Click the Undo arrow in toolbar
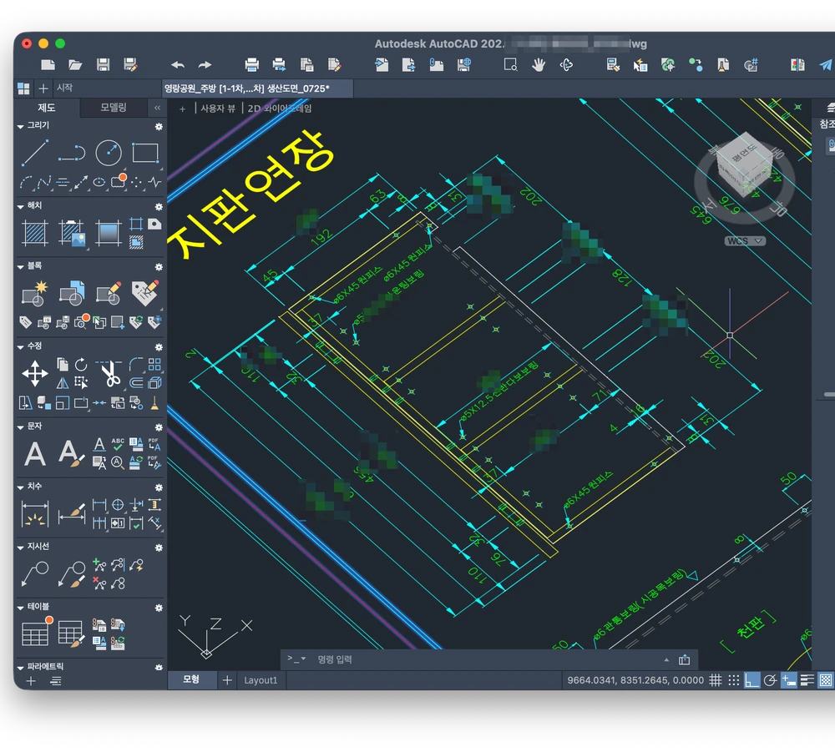This screenshot has height=752, width=835. pyautogui.click(x=178, y=65)
